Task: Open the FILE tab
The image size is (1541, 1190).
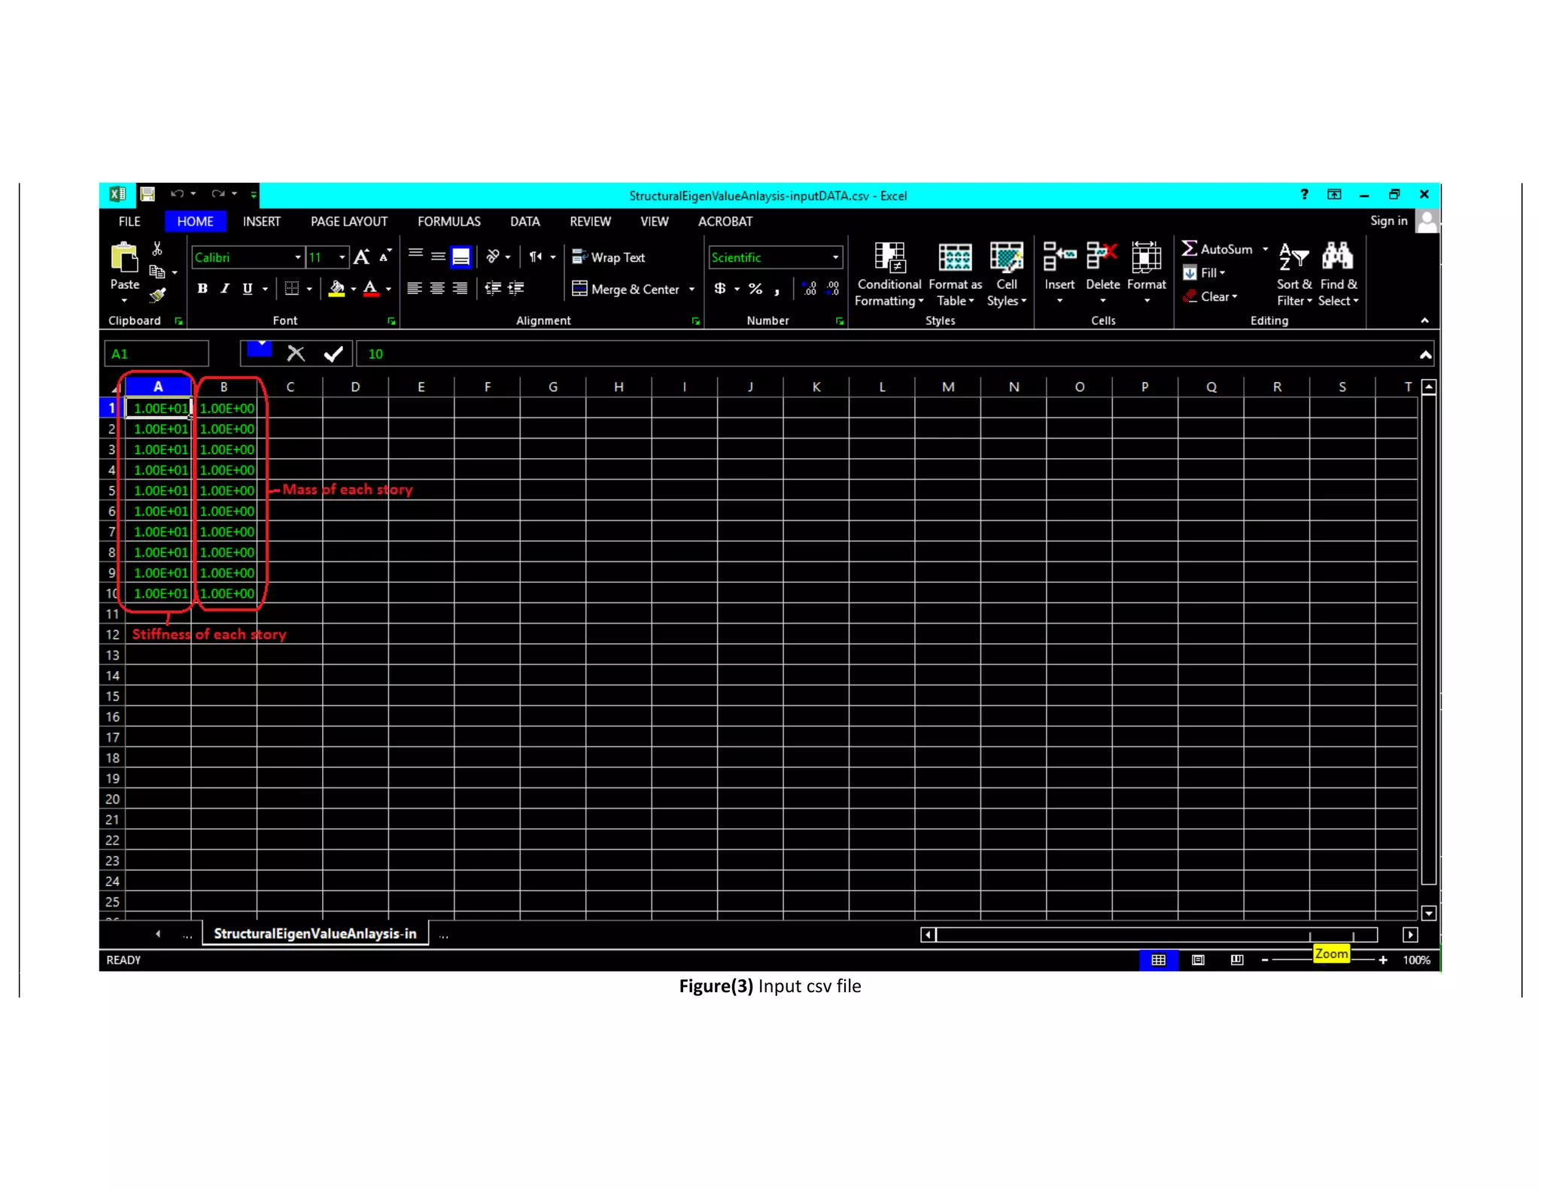Action: pos(129,221)
